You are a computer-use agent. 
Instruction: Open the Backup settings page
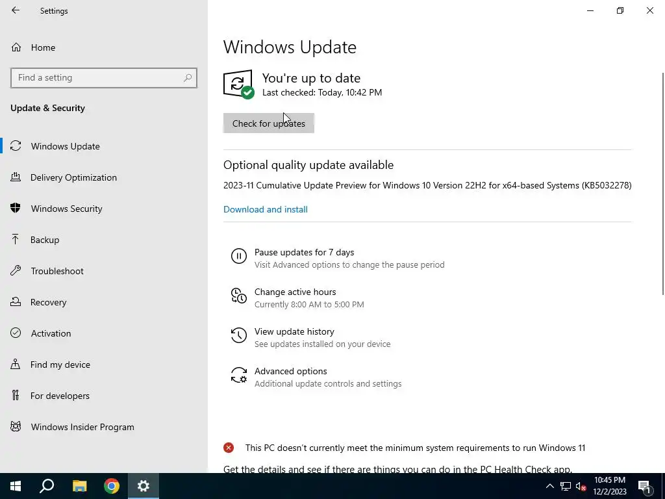pos(45,239)
